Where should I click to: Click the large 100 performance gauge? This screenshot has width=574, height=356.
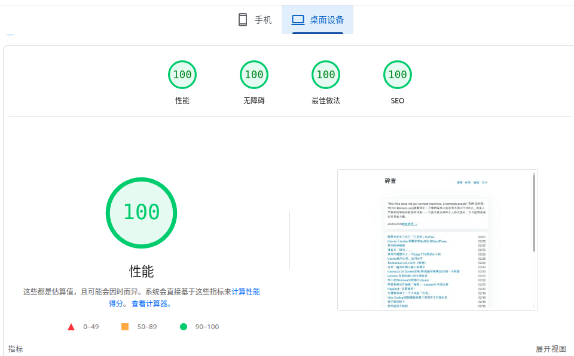point(141,213)
